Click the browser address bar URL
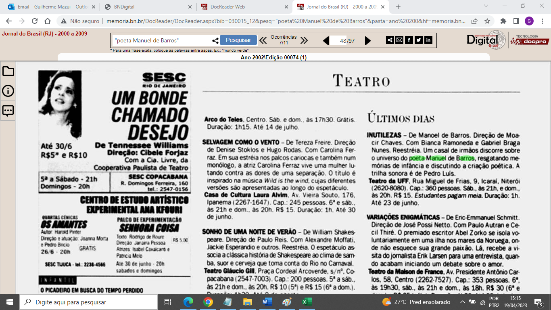Viewport: 551px width, 310px height. click(x=286, y=21)
